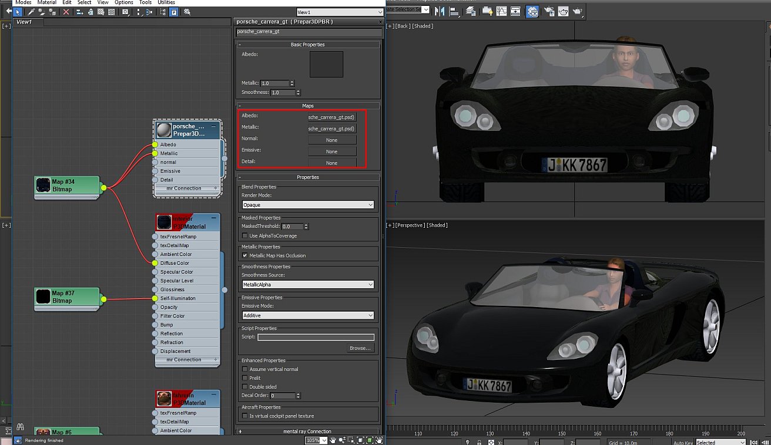Click the Pan hand tool near zoom

click(333, 440)
